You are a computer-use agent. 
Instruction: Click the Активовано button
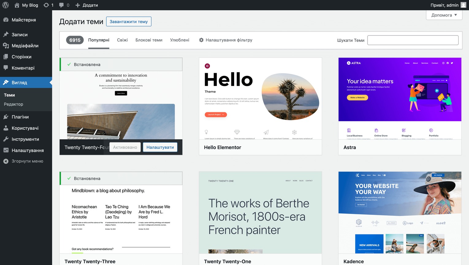point(125,147)
